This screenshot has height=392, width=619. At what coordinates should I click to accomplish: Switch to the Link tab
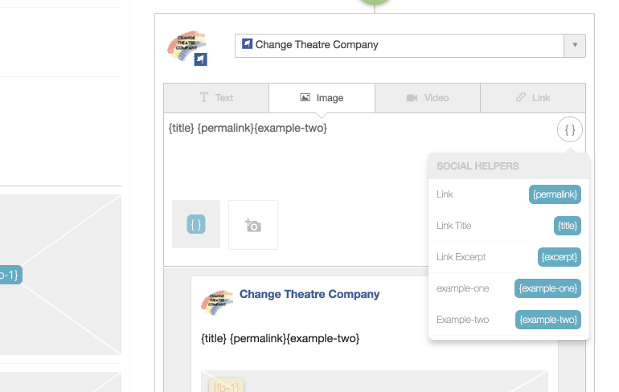[532, 98]
